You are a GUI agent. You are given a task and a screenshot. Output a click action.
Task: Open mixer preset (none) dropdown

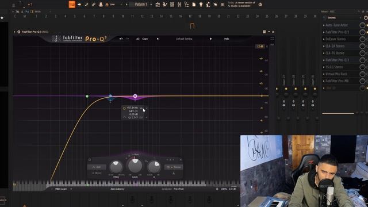click(x=343, y=18)
